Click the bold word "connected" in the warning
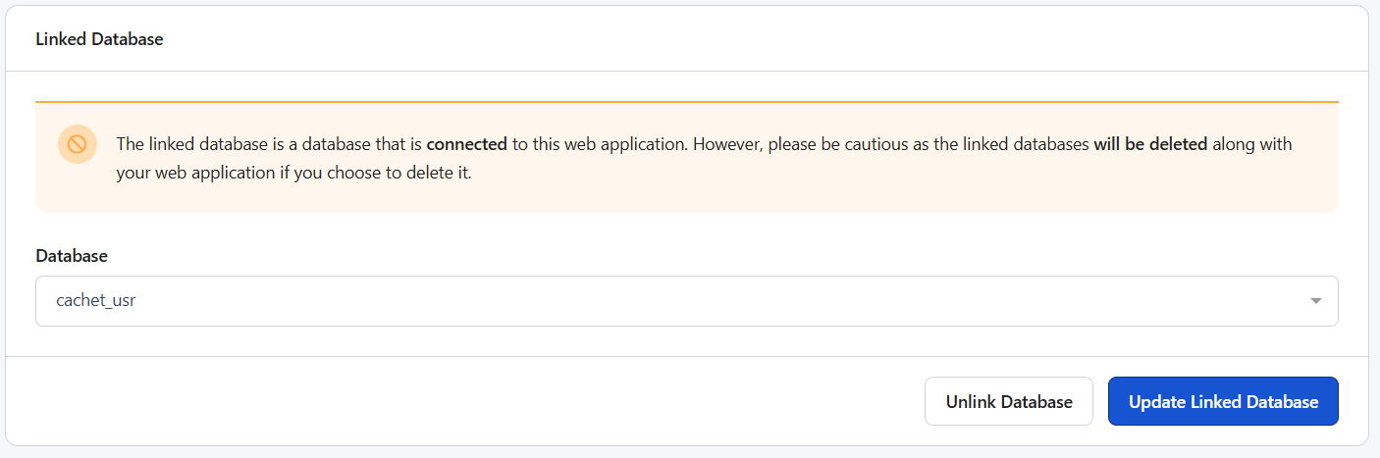1380x458 pixels. (466, 144)
